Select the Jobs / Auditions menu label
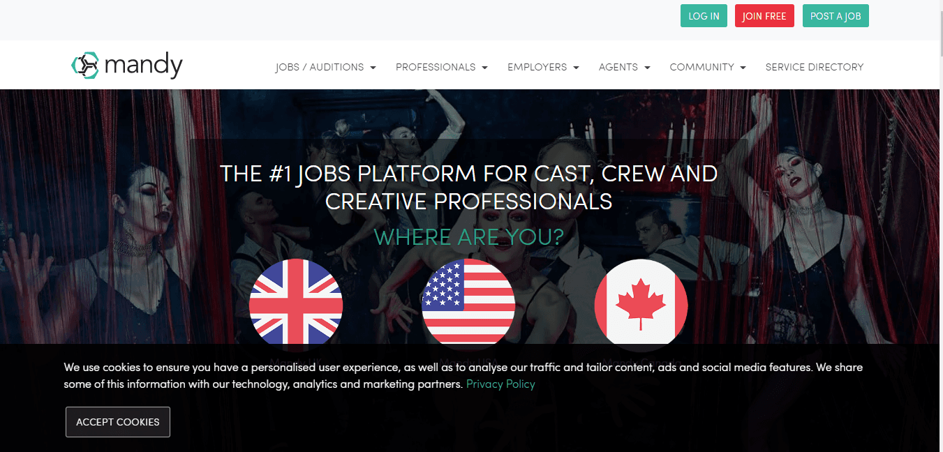The image size is (943, 452). tap(320, 67)
